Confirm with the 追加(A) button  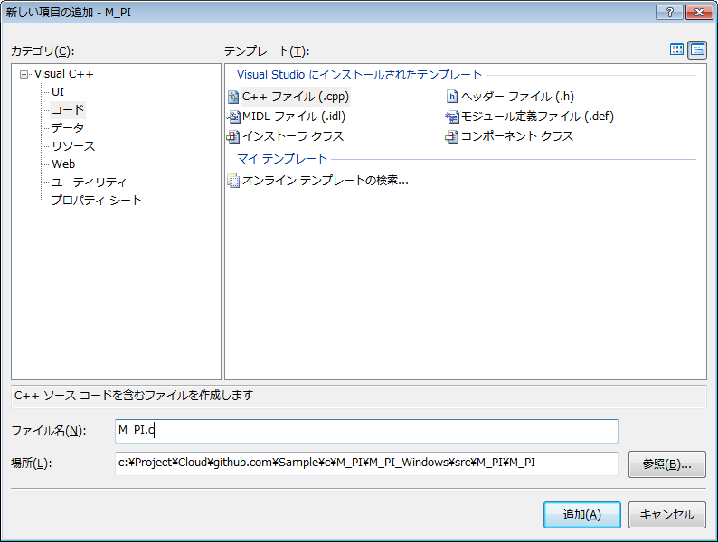point(582,515)
